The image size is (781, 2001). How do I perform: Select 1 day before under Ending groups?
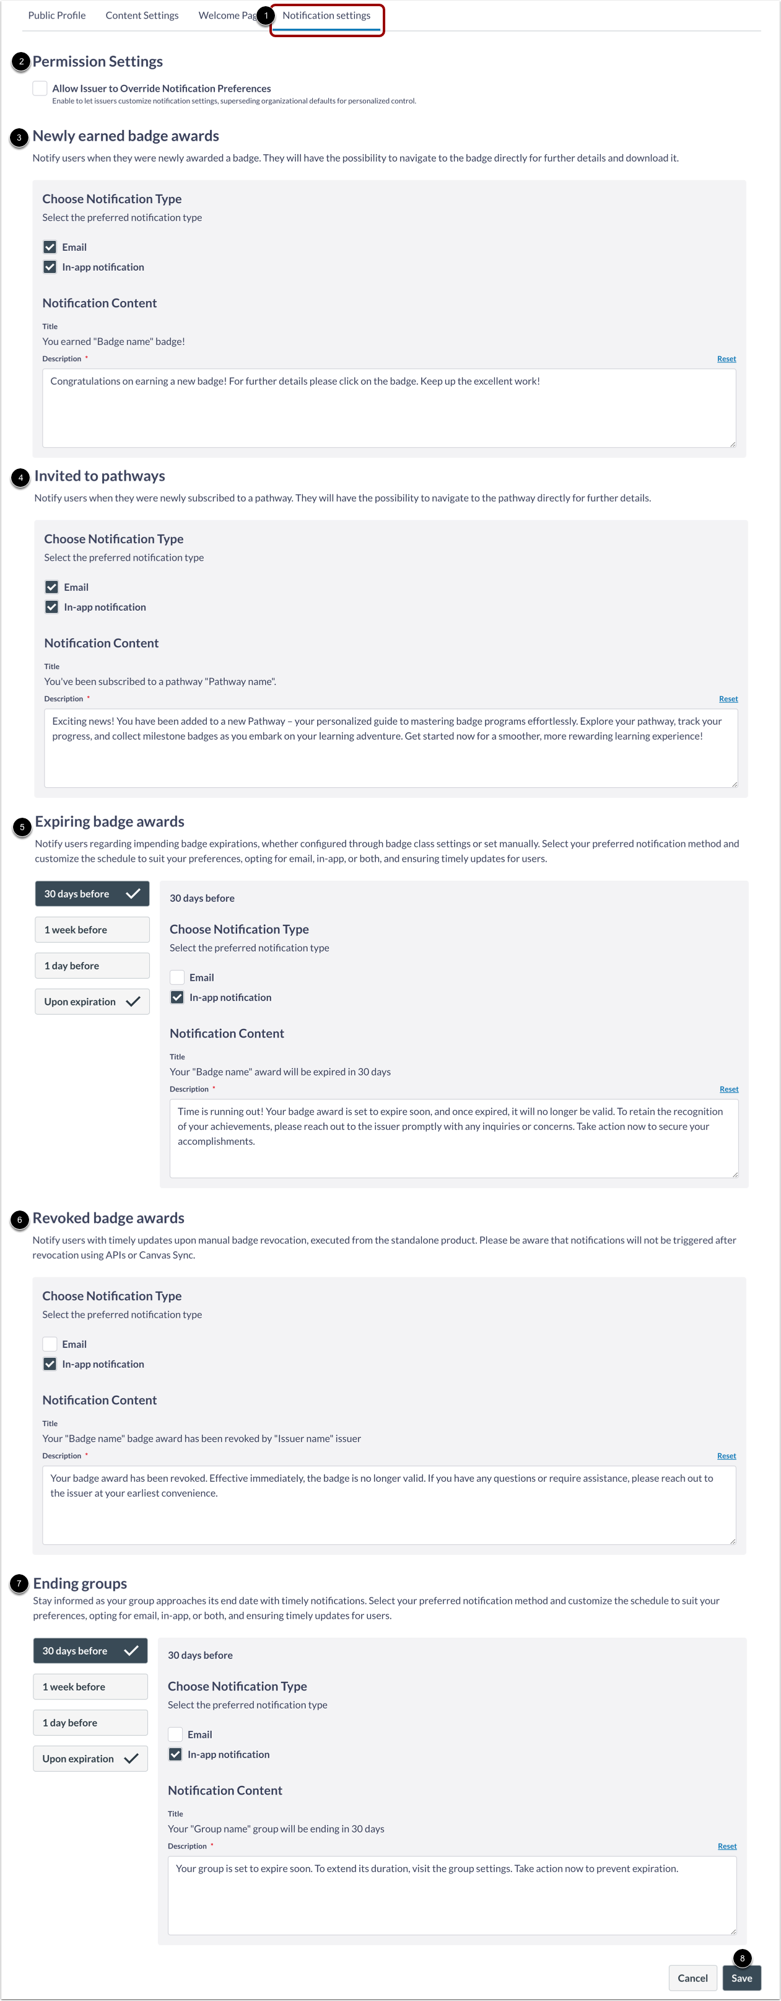click(x=90, y=1722)
